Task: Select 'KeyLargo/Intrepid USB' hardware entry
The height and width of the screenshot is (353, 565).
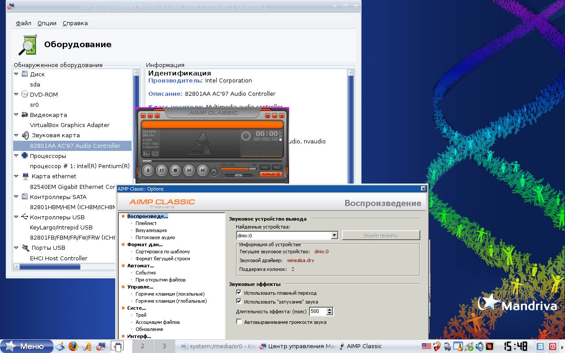Action: [61, 227]
